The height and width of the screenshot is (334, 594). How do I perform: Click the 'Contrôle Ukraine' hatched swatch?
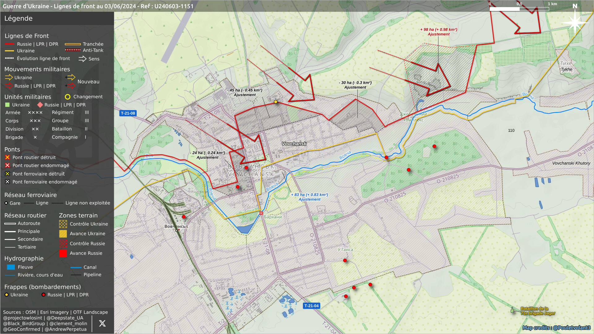click(x=63, y=224)
